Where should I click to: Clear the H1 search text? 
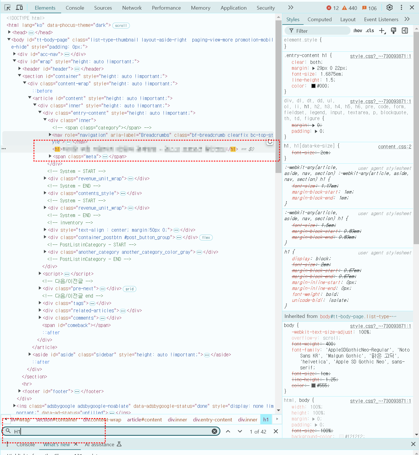click(x=214, y=431)
